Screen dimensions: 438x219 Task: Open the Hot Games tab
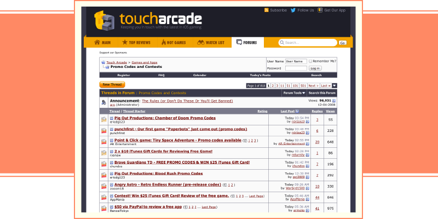(174, 43)
